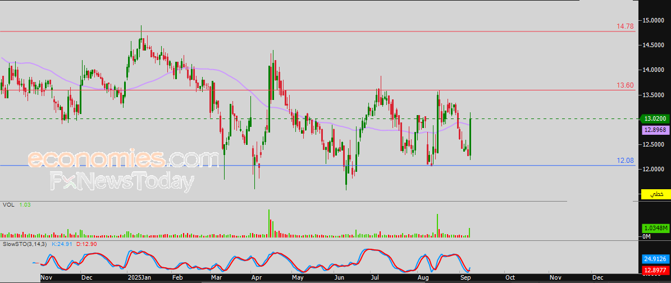671x283 pixels.
Task: Click the Feb label on the time axis
Action: coord(177,277)
